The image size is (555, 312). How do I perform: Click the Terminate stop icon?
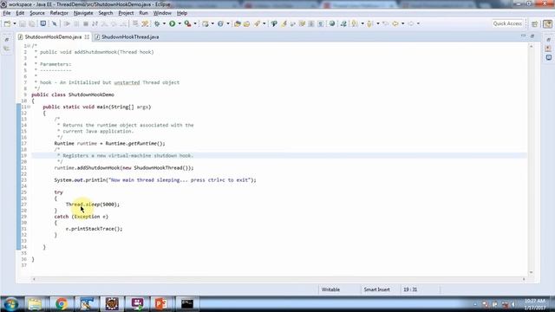click(x=86, y=23)
